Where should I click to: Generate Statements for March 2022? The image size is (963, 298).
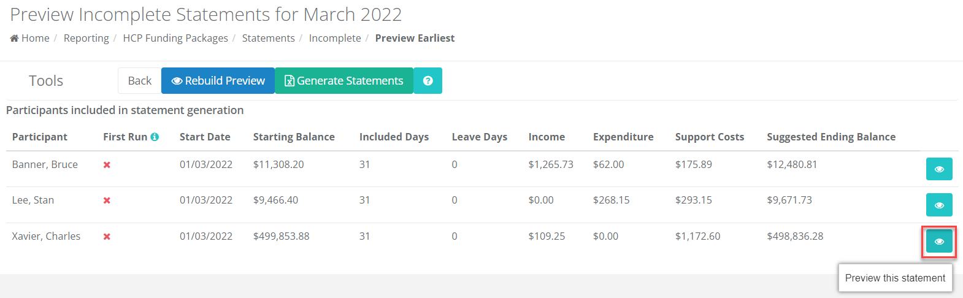pyautogui.click(x=344, y=81)
